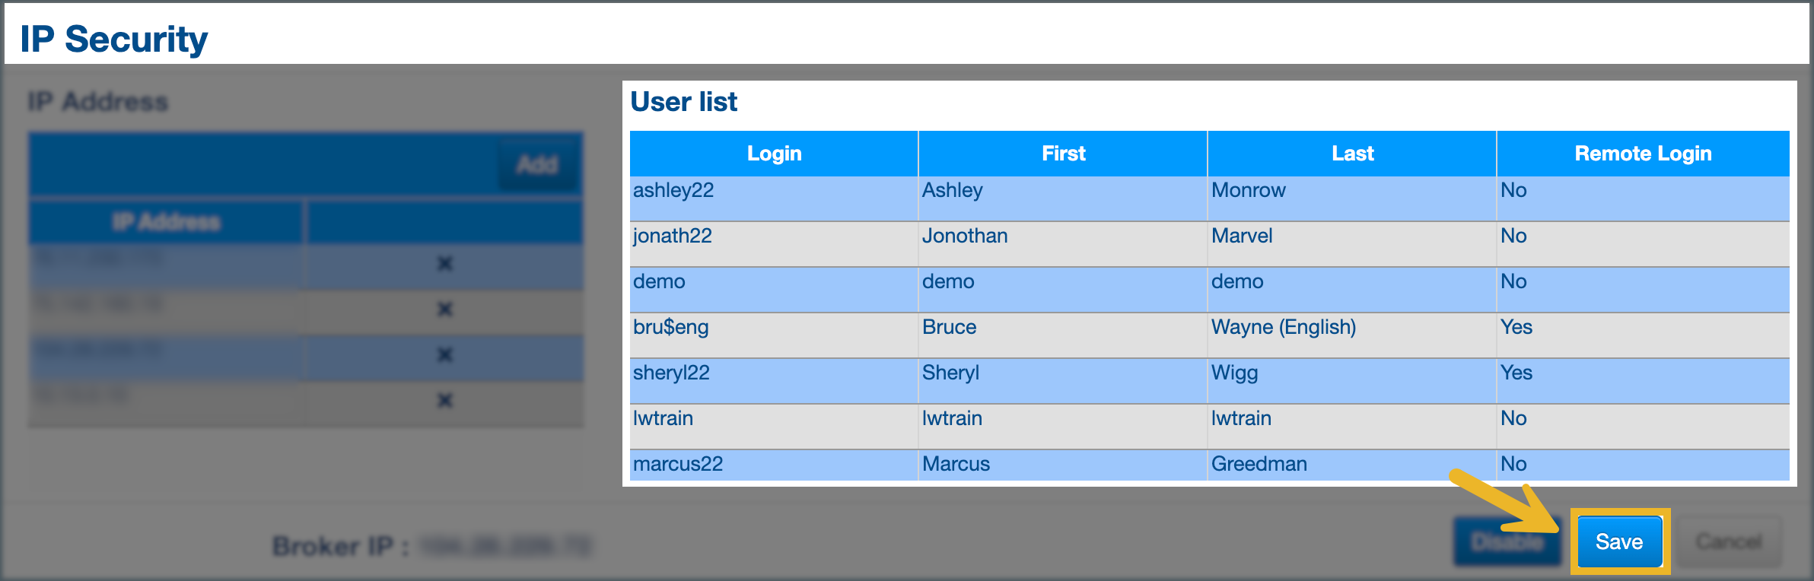Screen dimensions: 1814x581
Task: Remove the second IP address with its X icon
Action: tap(445, 310)
